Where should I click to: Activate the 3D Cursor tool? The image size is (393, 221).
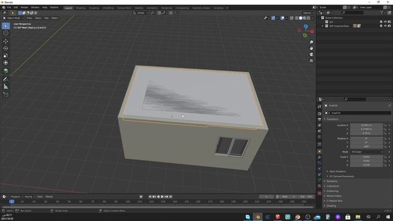point(6,33)
